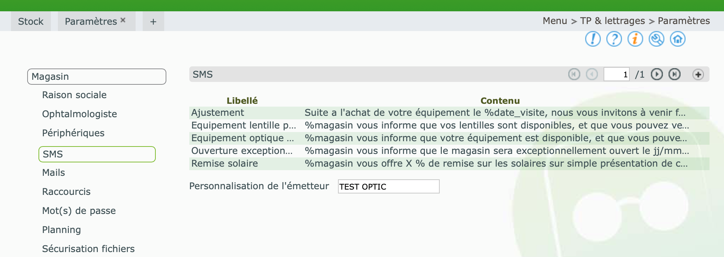Select the Ajustement SMS row
This screenshot has height=257, width=724.
tap(449, 113)
